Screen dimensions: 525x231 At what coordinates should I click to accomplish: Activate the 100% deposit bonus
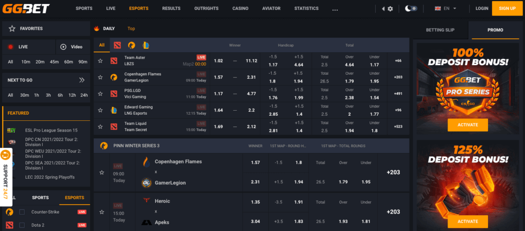[468, 125]
